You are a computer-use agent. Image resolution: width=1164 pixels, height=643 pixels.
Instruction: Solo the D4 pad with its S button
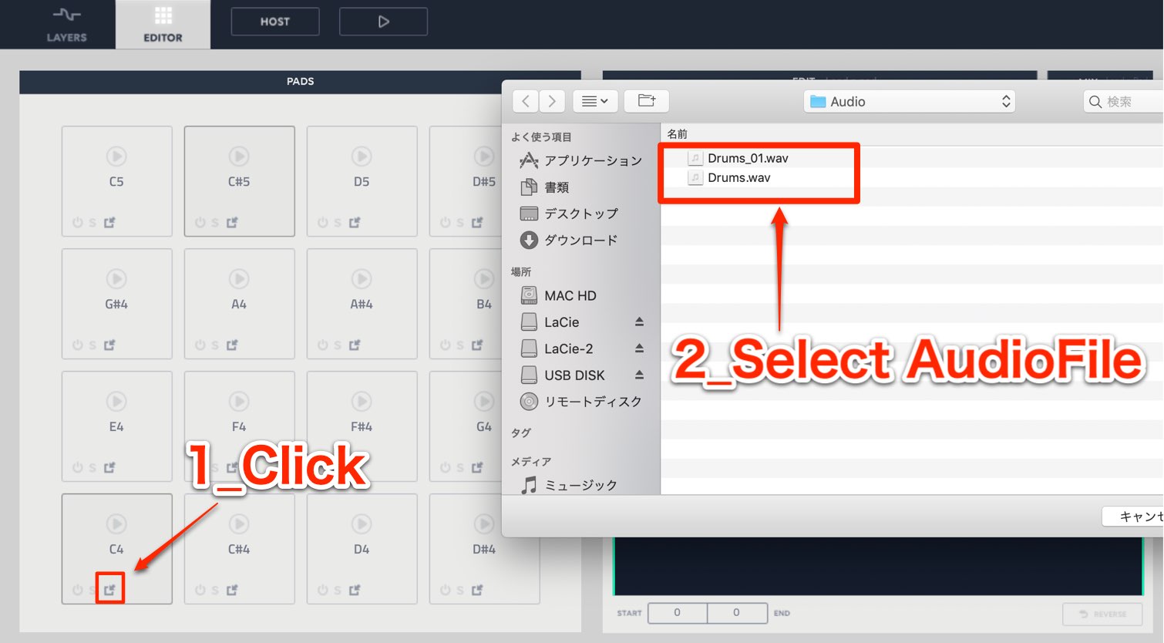[338, 591]
